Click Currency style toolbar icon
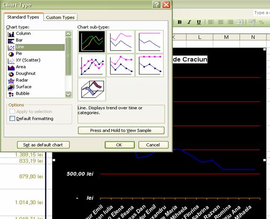Screen dimensions: 270x219 252,22
